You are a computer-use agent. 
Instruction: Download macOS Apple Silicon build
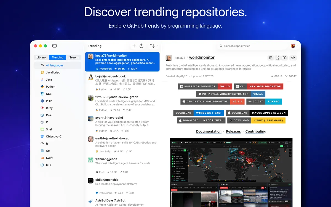tap(257, 113)
